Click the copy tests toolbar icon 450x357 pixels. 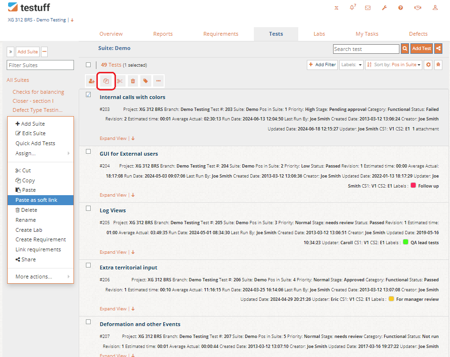point(106,81)
